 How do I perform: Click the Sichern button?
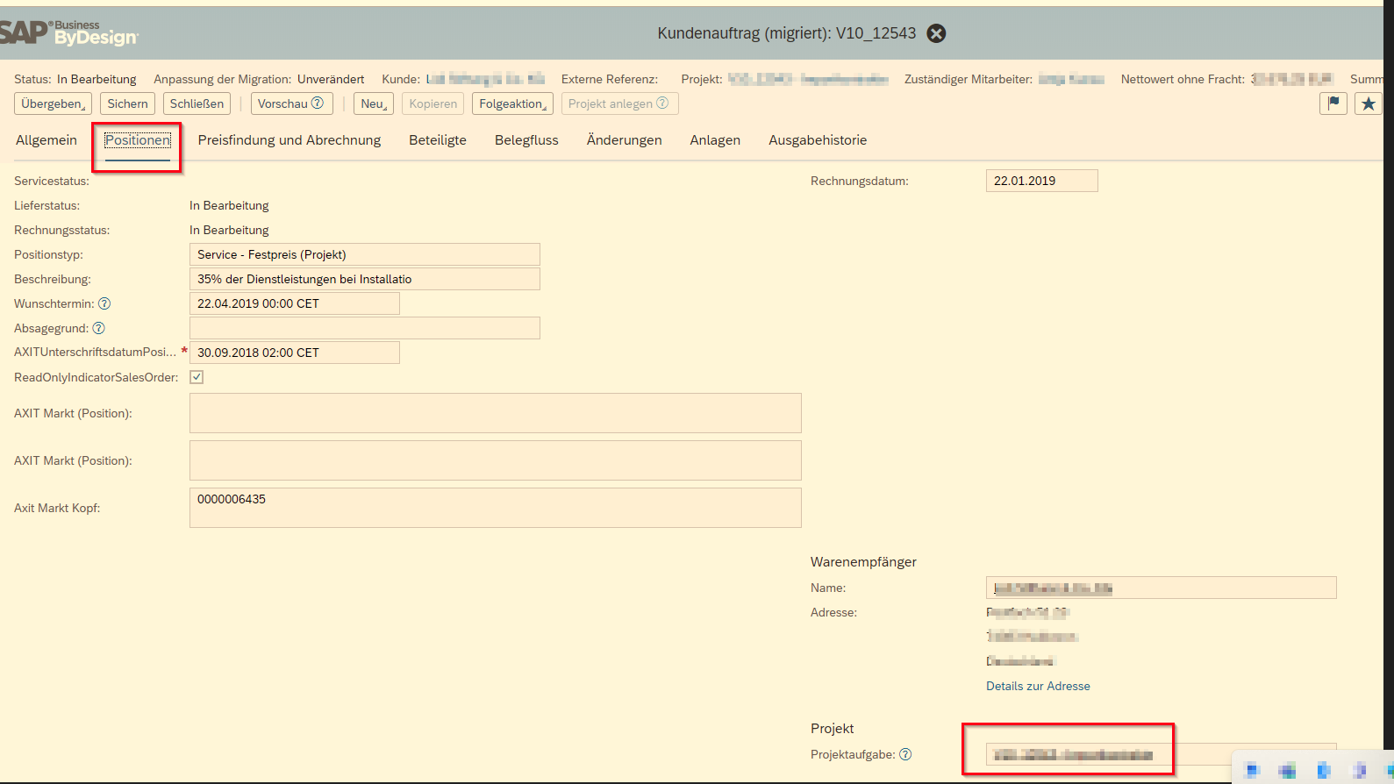(x=128, y=103)
